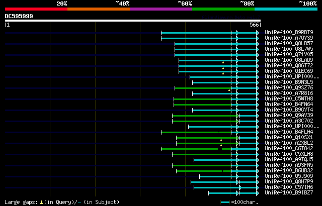Click the yellow gap marker on Q10SX1 row
322x206 pixels.
221,140
